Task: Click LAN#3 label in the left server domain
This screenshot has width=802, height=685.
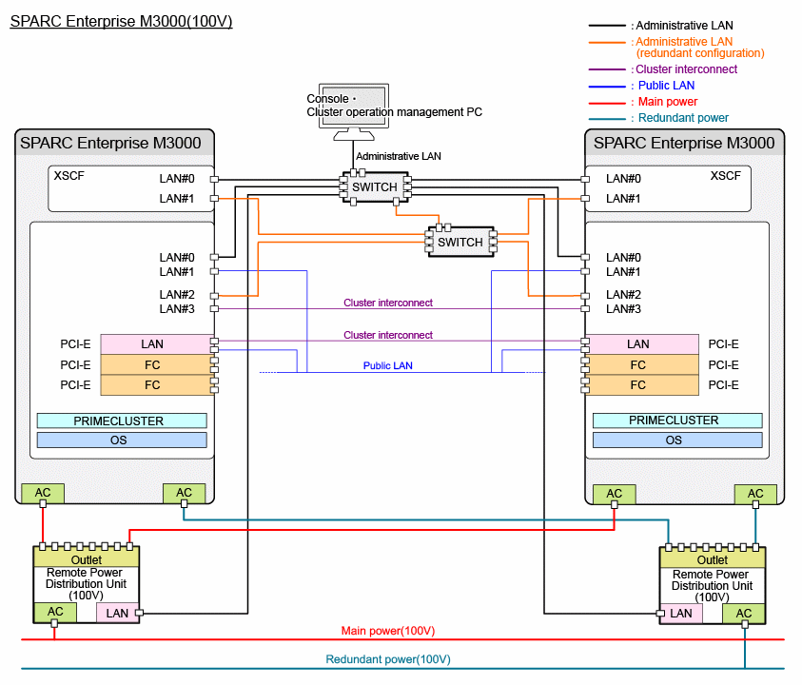Action: (x=177, y=309)
